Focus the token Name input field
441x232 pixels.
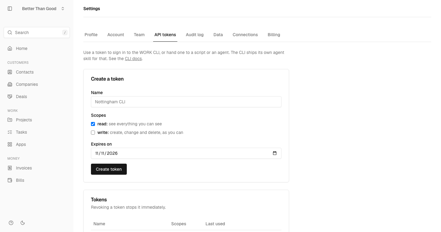coord(186,102)
